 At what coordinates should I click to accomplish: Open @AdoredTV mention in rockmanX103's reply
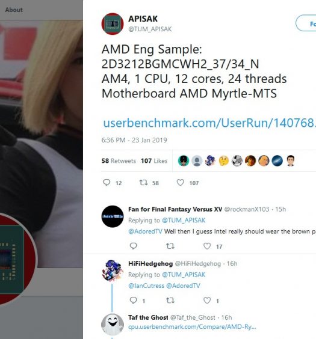(x=145, y=231)
